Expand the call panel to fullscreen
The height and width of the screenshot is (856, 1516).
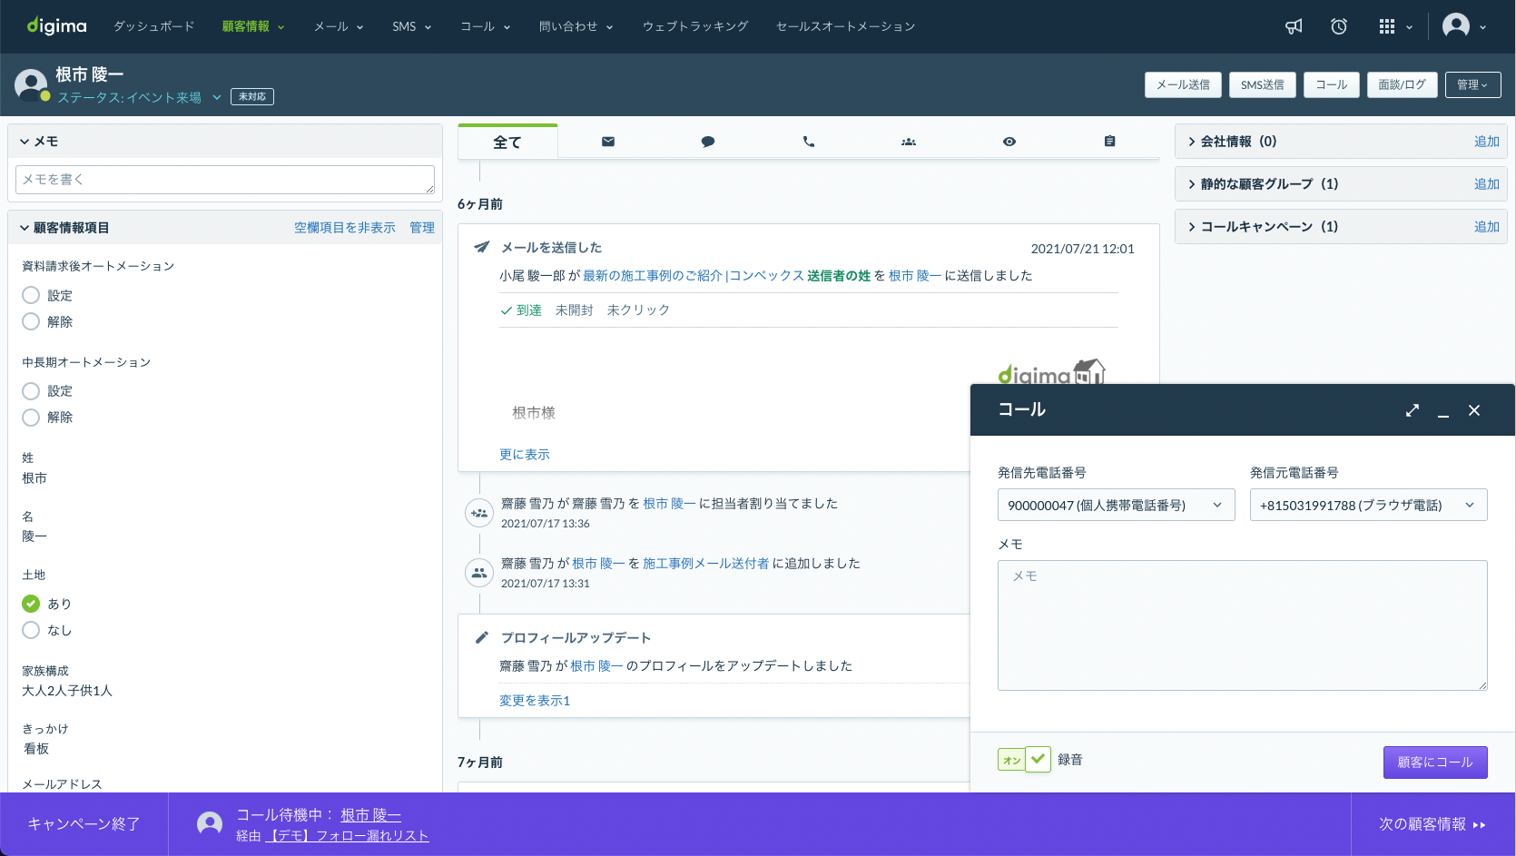click(x=1413, y=410)
